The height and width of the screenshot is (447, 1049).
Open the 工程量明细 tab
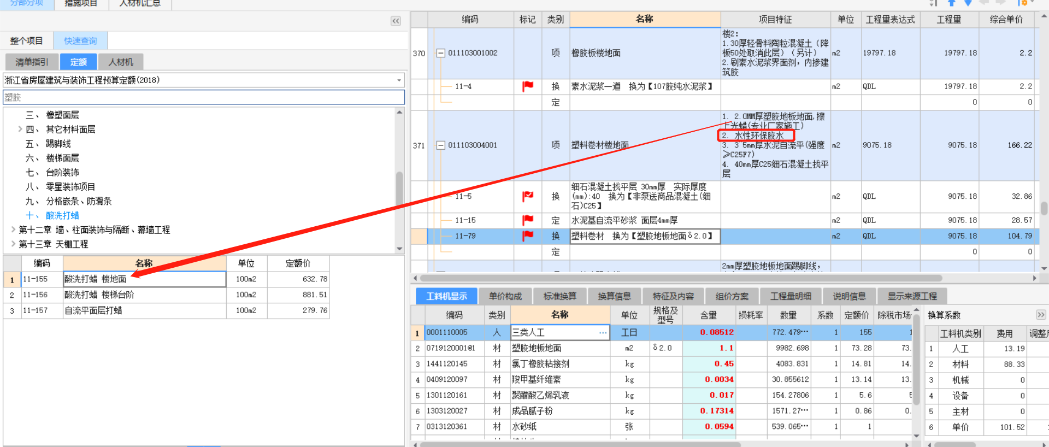(791, 296)
